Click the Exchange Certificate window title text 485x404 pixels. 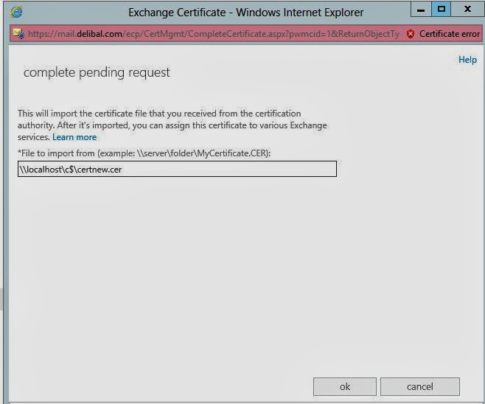click(245, 13)
